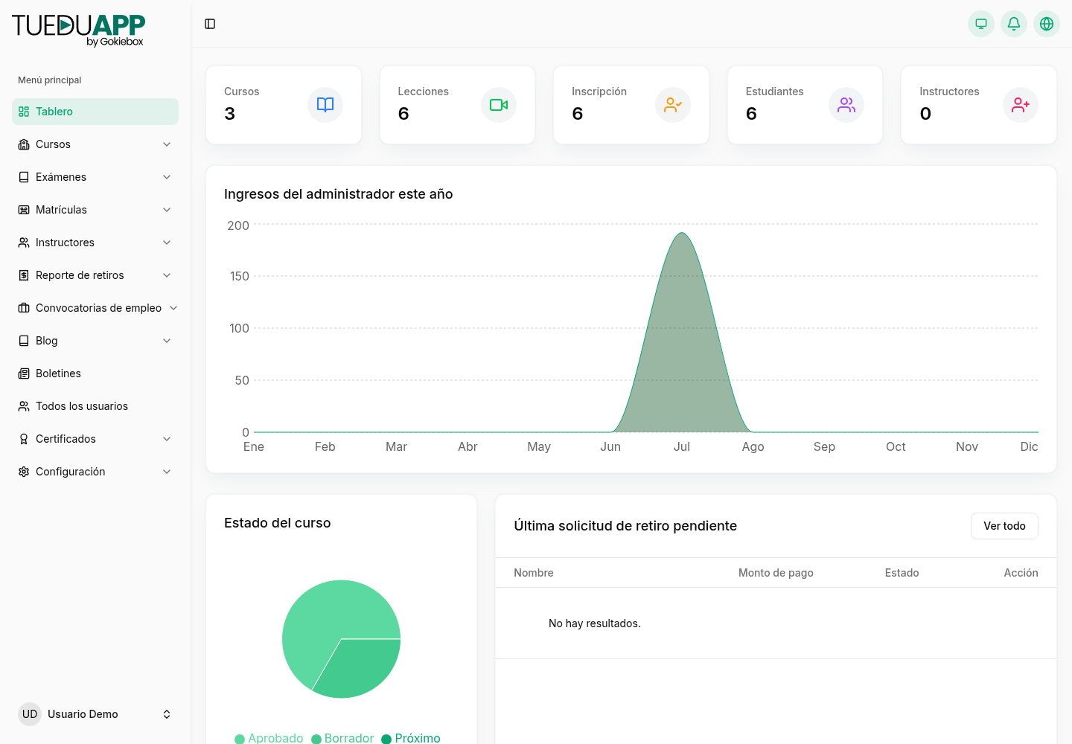
Task: Open the language globe icon
Action: pyautogui.click(x=1047, y=24)
